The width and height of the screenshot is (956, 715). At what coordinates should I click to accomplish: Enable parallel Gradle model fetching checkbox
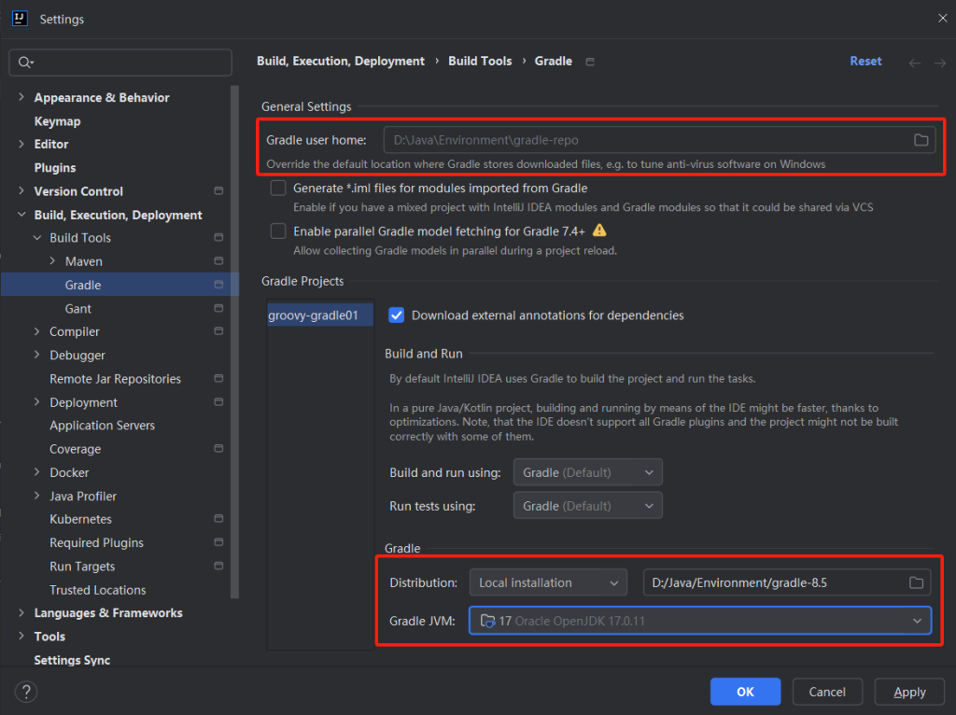[278, 231]
